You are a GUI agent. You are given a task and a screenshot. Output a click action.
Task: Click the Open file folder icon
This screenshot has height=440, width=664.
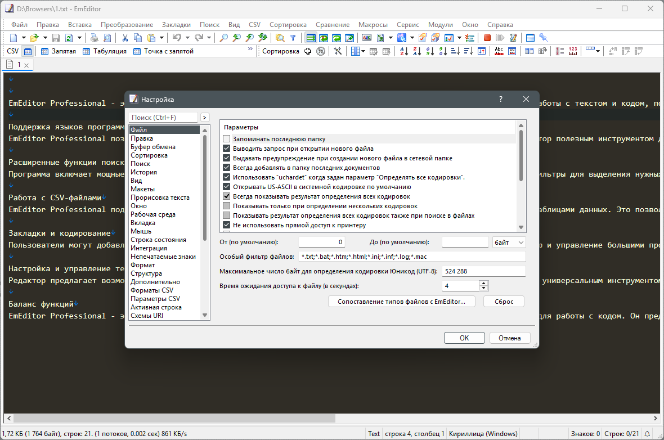[x=34, y=38]
